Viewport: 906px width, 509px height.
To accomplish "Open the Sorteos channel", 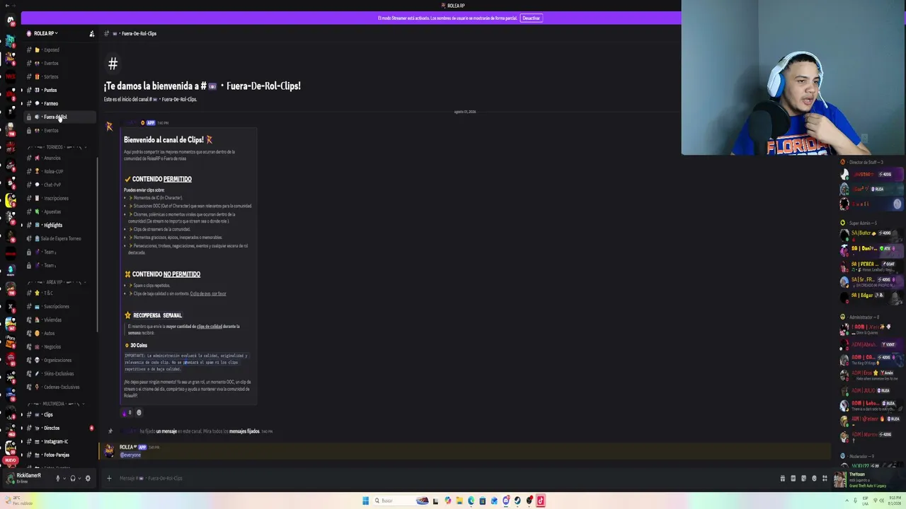I will point(58,76).
